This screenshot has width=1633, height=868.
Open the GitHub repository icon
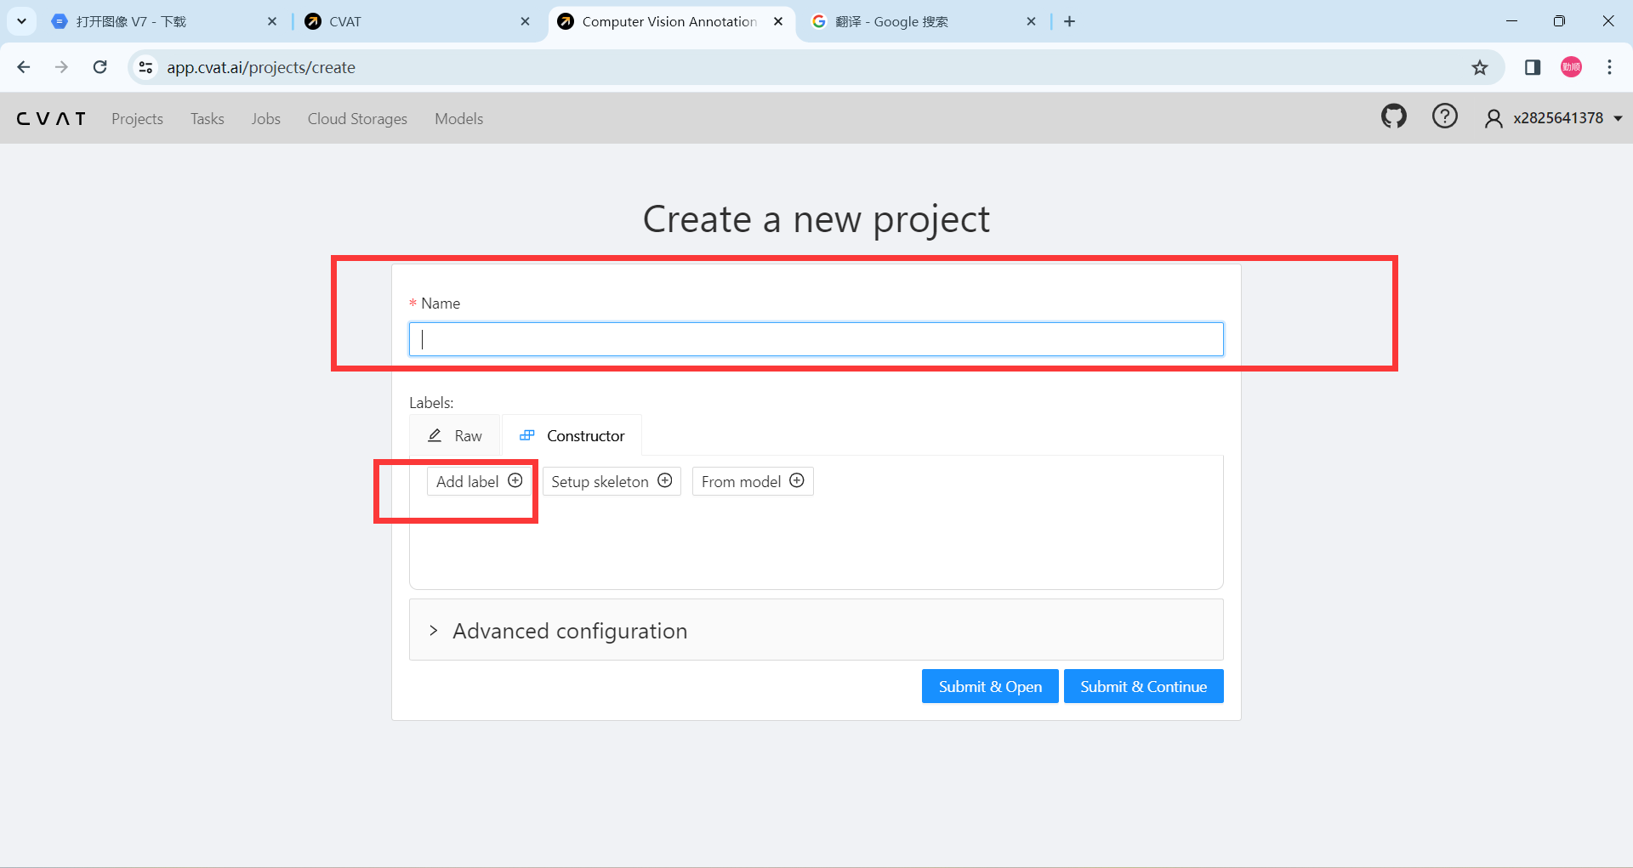coord(1393,116)
